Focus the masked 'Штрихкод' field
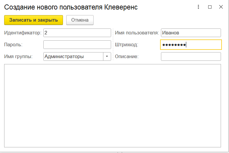The image size is (229, 153). point(191,44)
